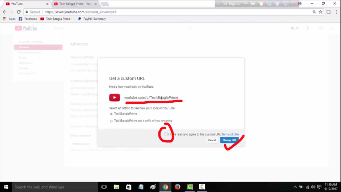
Task: Click the browser Forward arrow
Action: click(12, 12)
